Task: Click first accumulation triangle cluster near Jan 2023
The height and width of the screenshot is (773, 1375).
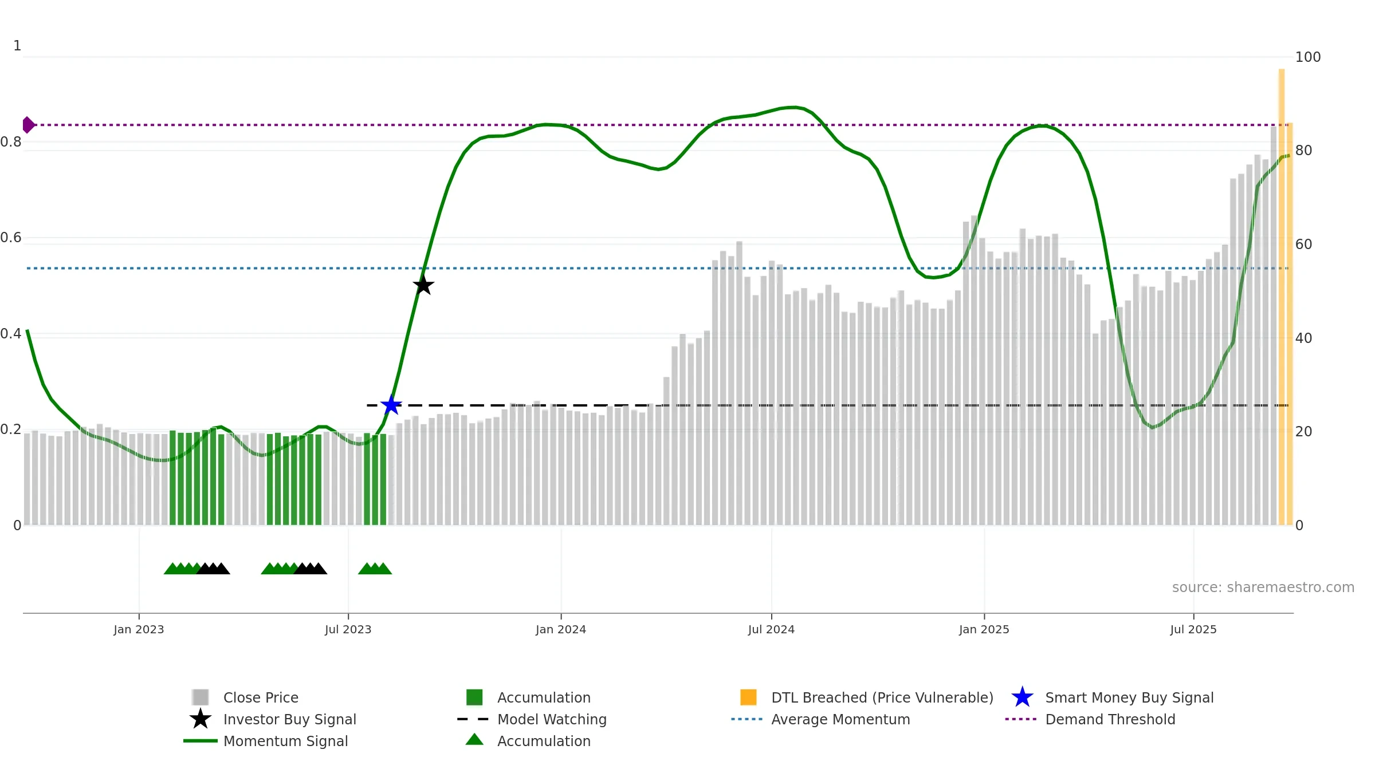Action: tap(197, 568)
